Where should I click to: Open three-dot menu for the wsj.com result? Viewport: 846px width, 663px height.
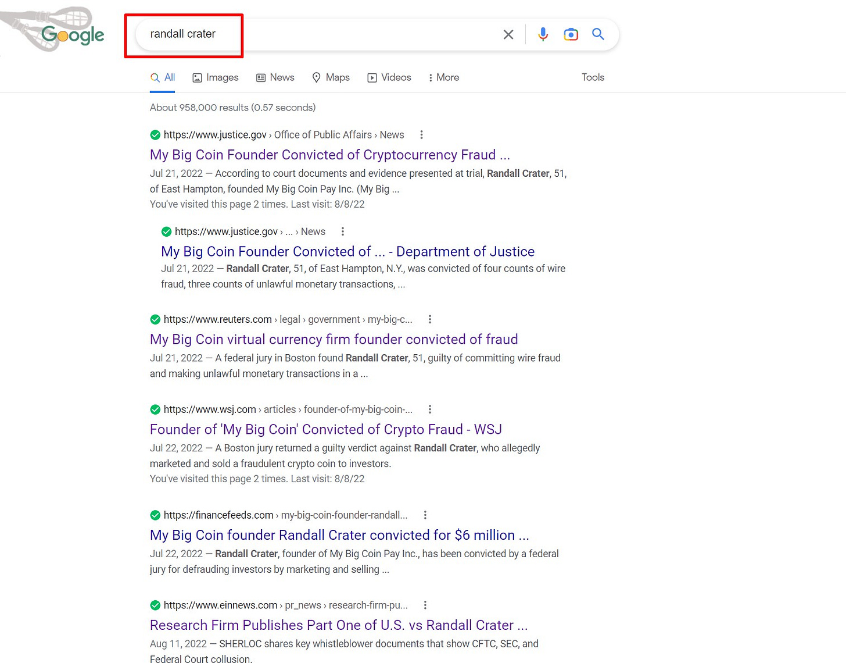(x=430, y=409)
